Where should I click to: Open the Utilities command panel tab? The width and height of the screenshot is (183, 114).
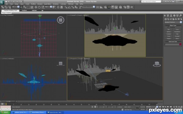pyautogui.click(x=181, y=16)
